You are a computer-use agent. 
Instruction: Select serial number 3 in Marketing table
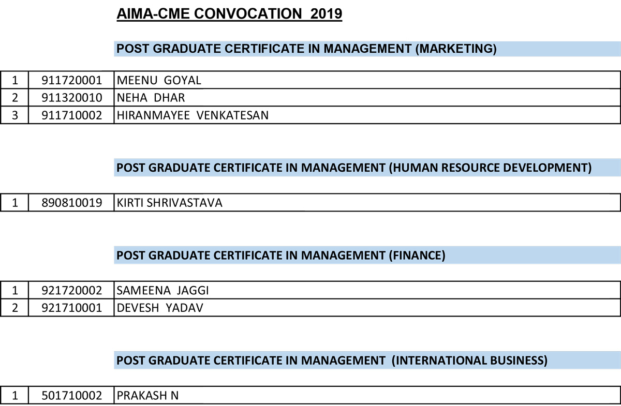(x=15, y=115)
